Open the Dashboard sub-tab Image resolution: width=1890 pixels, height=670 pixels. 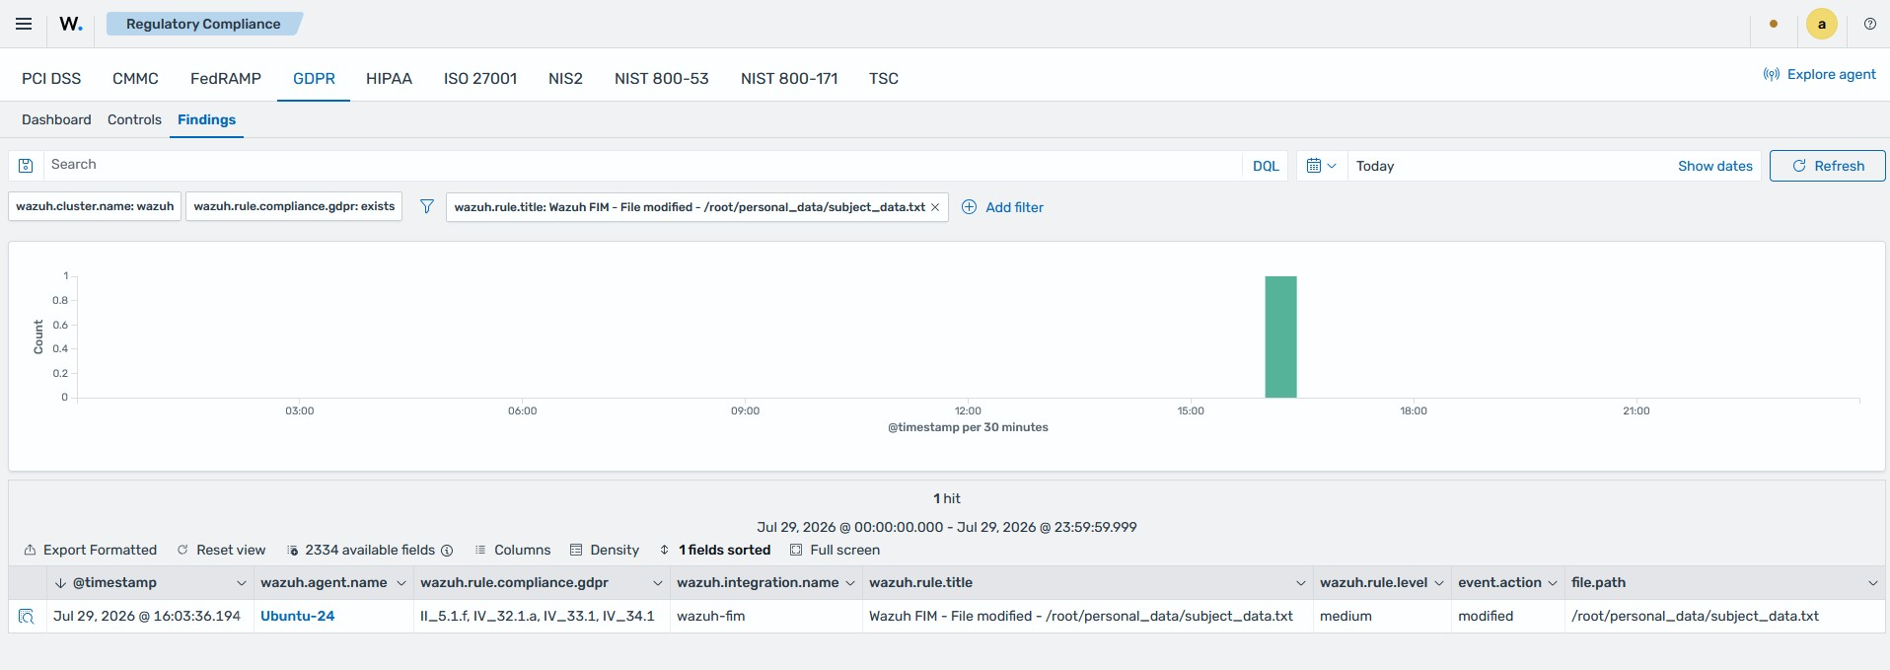(56, 119)
